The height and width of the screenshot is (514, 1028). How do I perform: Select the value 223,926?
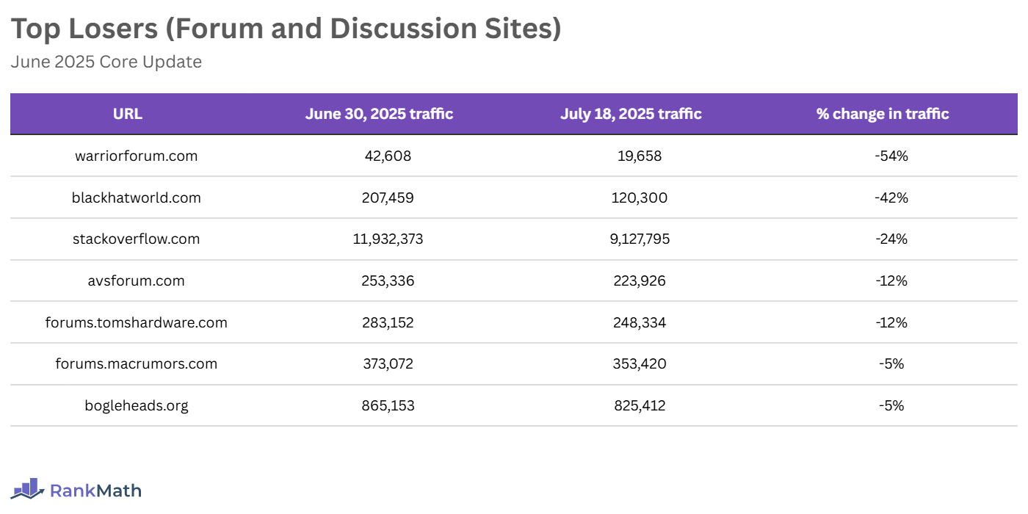click(640, 280)
